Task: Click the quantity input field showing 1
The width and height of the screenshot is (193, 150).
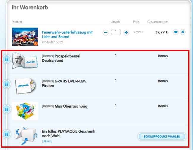Action: pyautogui.click(x=116, y=32)
